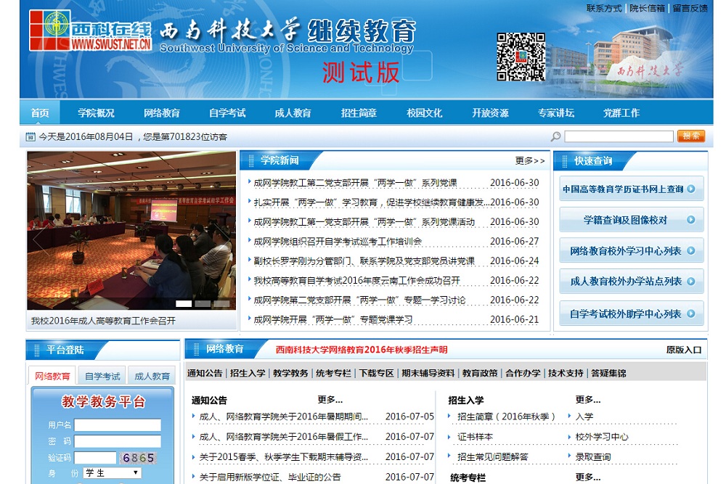Click arrow icon on 网络教育校外学习中心列表

pos(691,250)
